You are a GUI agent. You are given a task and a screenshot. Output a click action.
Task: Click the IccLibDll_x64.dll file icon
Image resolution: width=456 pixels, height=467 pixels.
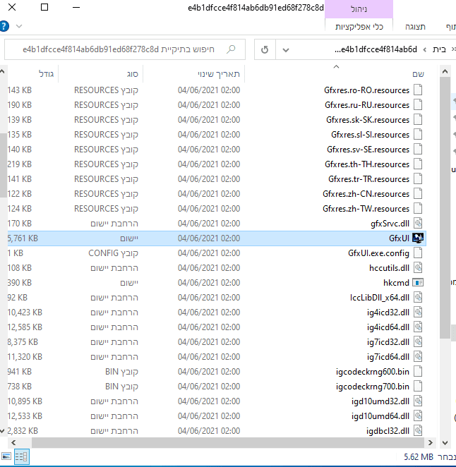(x=418, y=297)
